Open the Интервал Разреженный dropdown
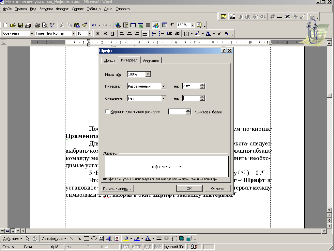This screenshot has height=251, width=334. (164, 86)
